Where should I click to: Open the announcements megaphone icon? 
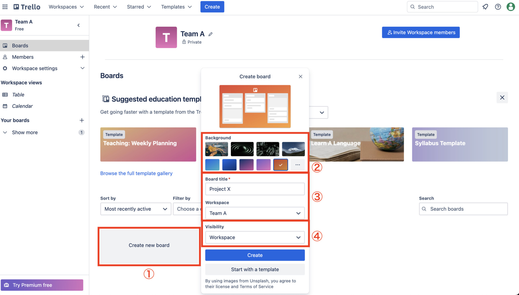[485, 7]
